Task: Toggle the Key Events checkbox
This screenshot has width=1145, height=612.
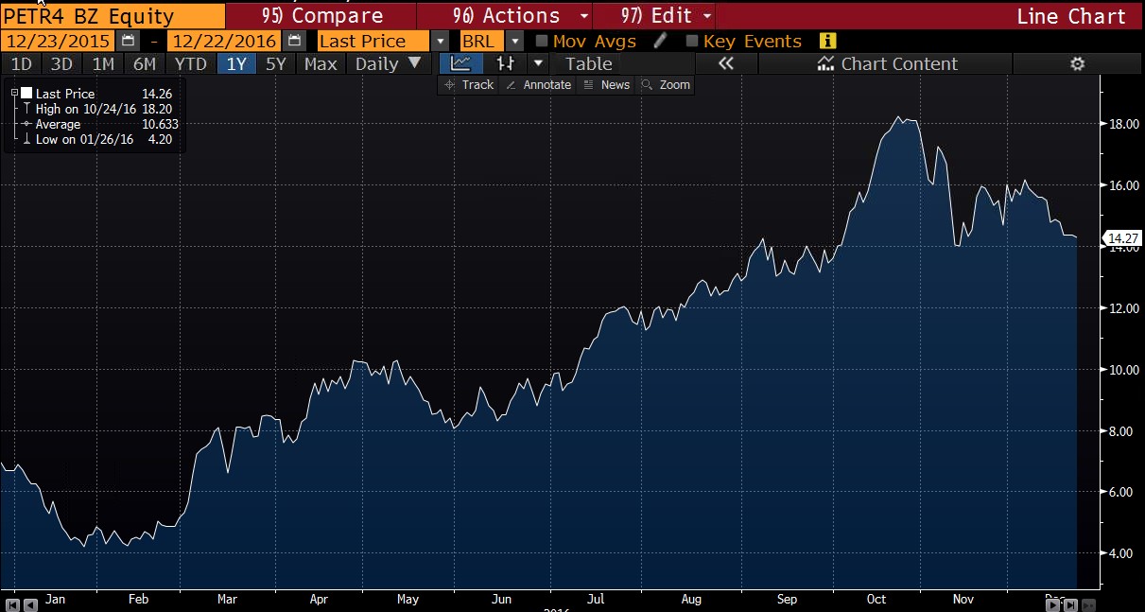Action: (692, 41)
